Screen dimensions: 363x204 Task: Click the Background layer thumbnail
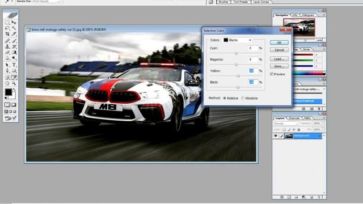(289, 136)
